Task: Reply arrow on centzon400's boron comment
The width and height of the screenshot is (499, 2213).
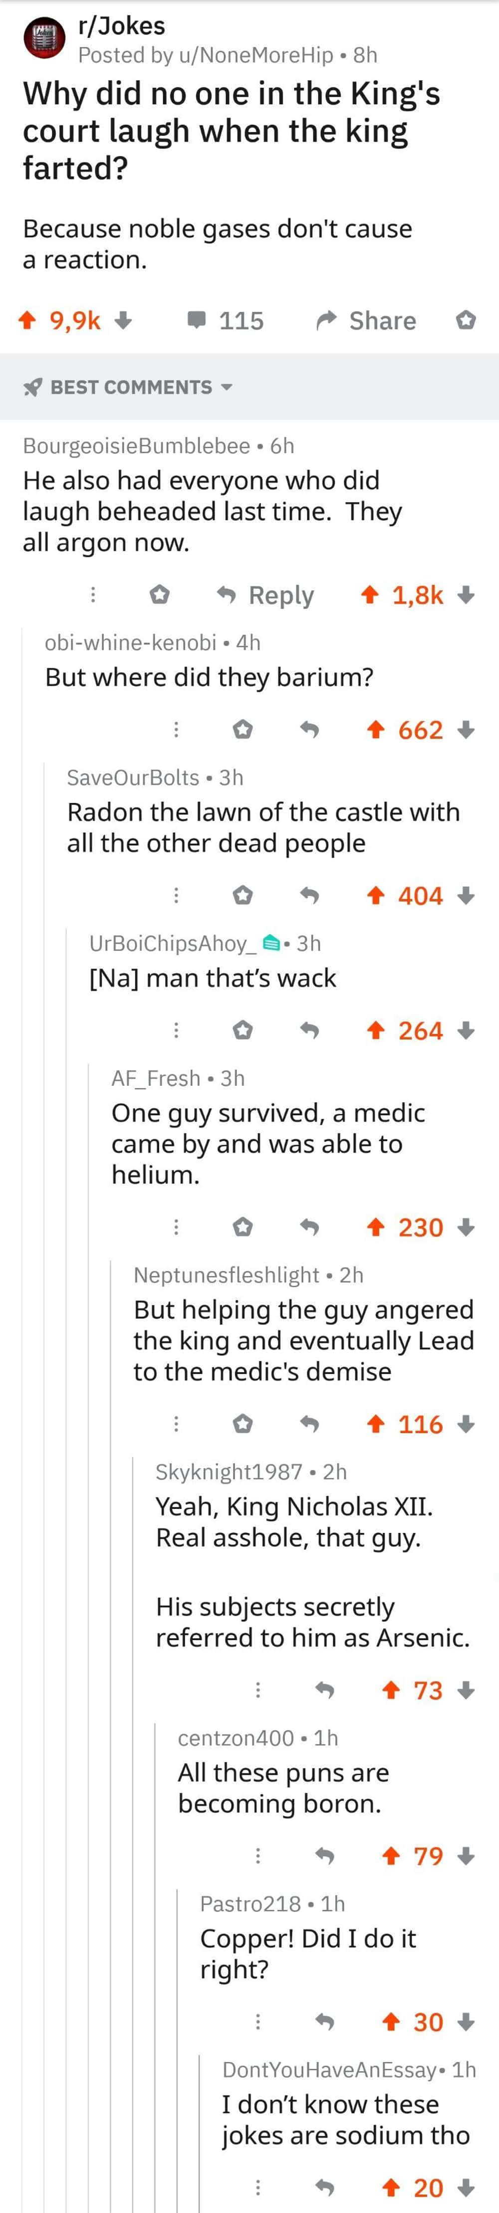Action: (x=325, y=1857)
